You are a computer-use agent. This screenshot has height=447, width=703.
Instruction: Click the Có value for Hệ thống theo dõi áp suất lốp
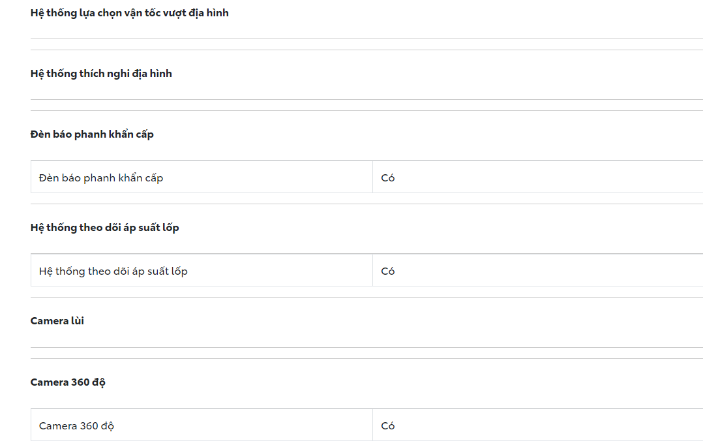388,271
